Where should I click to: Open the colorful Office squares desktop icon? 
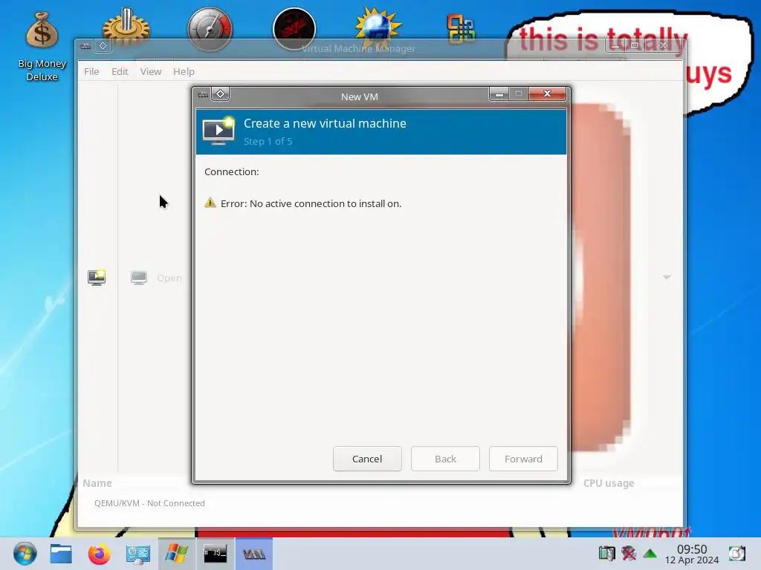[x=461, y=28]
